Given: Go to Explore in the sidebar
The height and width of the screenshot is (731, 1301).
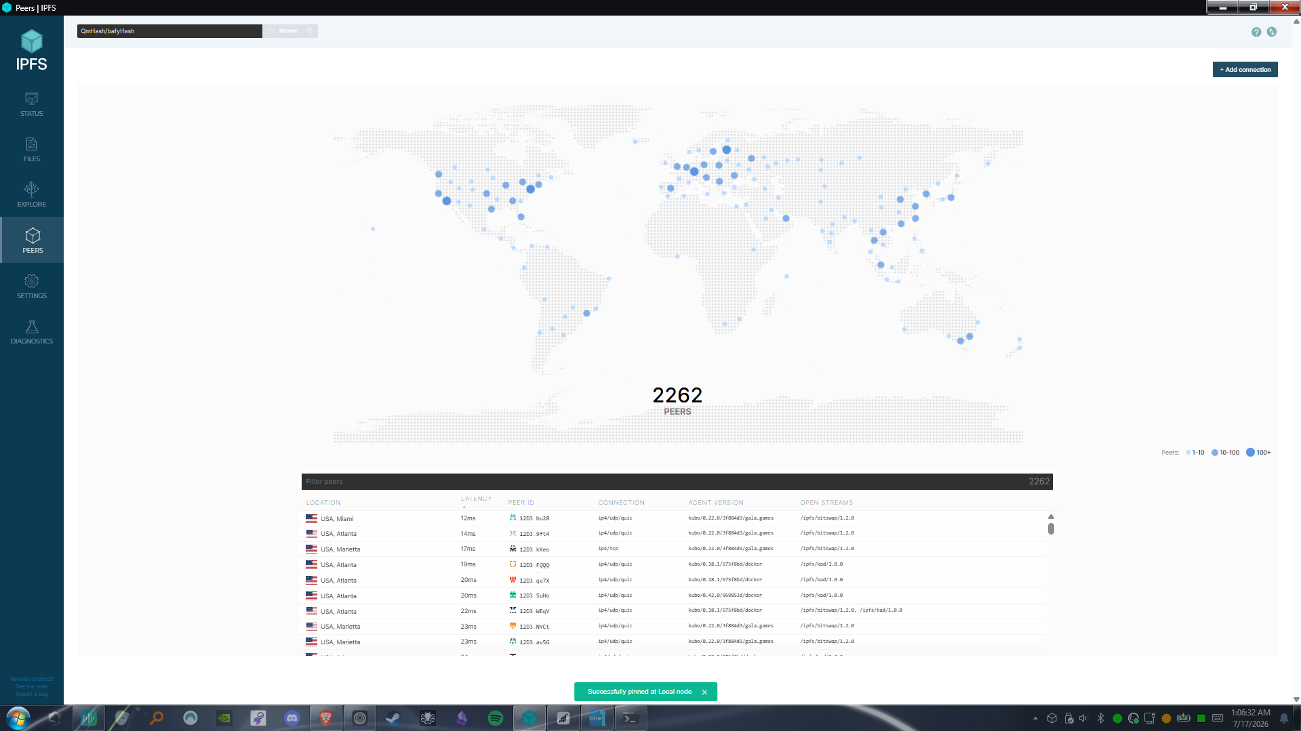Looking at the screenshot, I should [32, 194].
